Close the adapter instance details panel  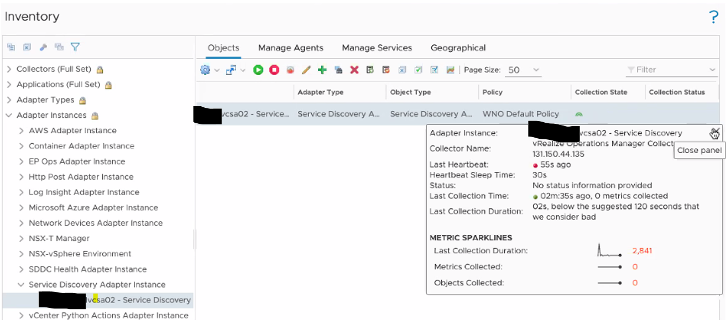click(714, 133)
